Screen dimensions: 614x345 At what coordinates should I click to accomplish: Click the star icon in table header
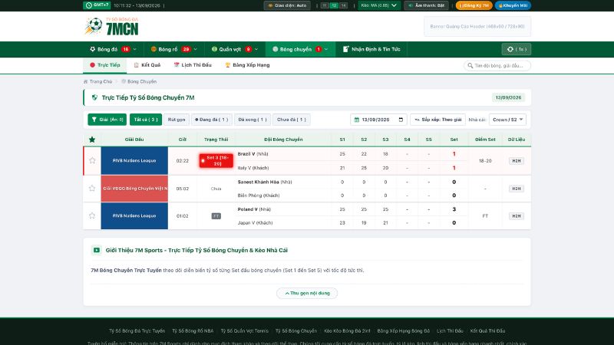pyautogui.click(x=92, y=140)
